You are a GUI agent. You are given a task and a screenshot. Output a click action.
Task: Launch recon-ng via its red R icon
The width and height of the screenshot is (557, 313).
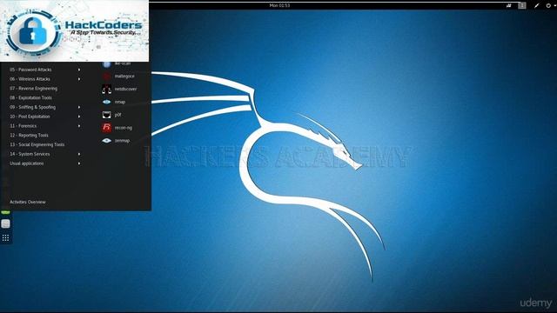tap(106, 128)
